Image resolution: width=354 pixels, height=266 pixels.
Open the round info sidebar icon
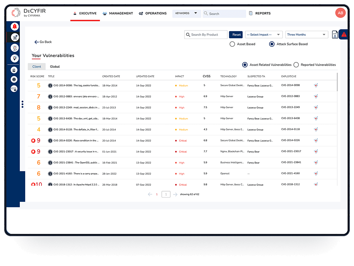click(14, 79)
